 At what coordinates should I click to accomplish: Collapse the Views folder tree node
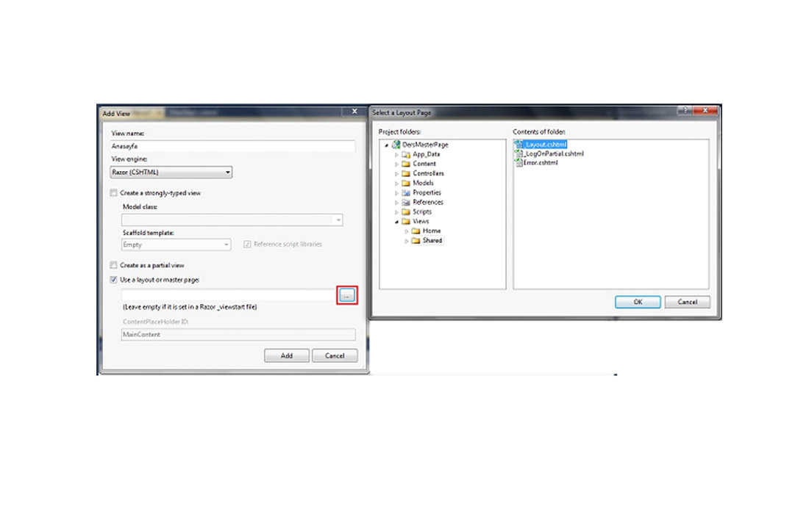click(x=396, y=221)
